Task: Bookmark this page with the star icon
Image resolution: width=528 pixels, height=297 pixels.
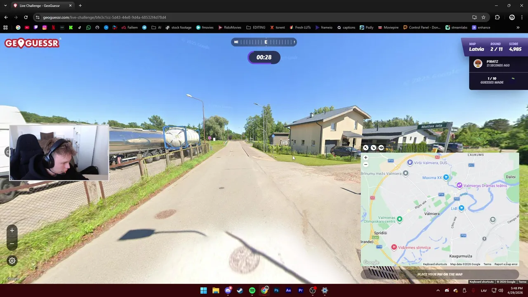Action: tap(483, 17)
